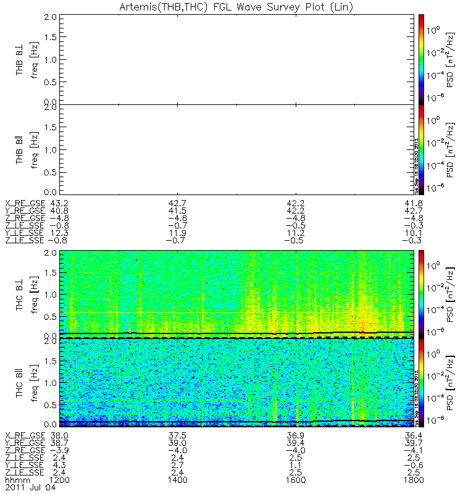Image resolution: width=463 pixels, height=494 pixels.
Task: Click PSD [nT²/Hz] label beside THC B∥ color bar
Action: point(451,383)
